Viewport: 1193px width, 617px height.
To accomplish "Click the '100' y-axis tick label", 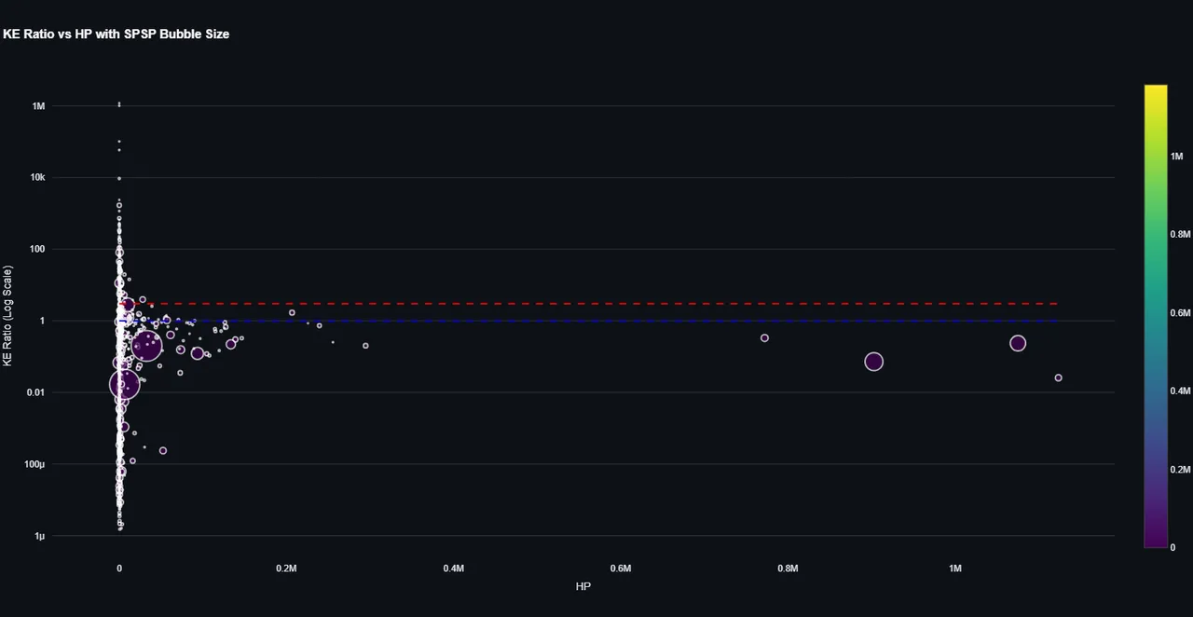I will click(x=37, y=249).
